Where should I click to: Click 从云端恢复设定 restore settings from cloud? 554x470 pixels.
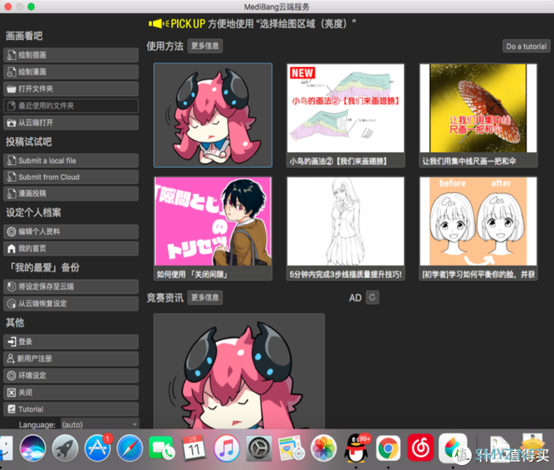(71, 304)
